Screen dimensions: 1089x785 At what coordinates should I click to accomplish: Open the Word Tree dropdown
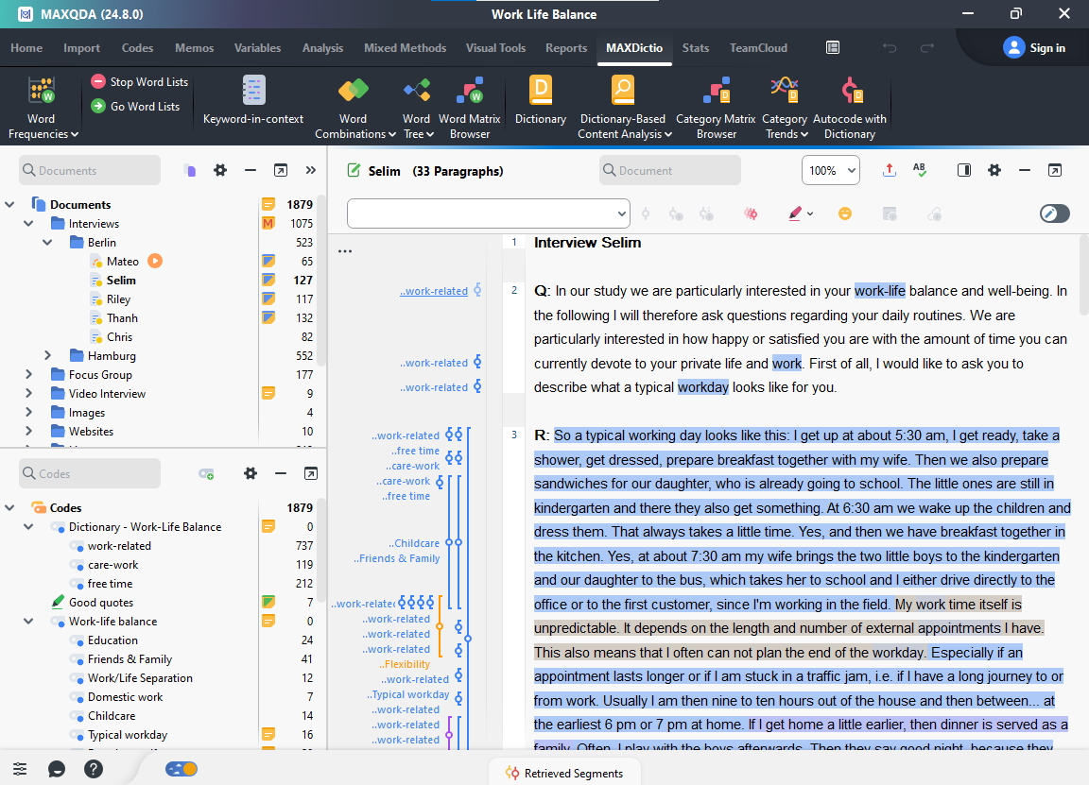coord(418,108)
